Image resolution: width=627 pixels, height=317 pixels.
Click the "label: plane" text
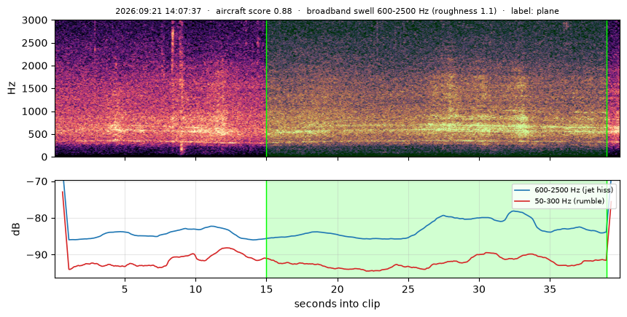tap(534, 11)
